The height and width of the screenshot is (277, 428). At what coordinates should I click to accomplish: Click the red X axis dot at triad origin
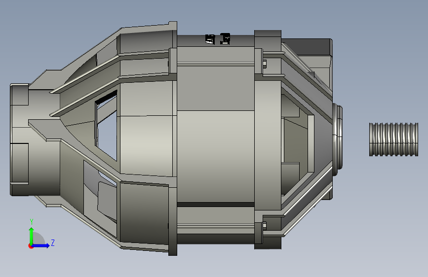[x=31, y=246]
